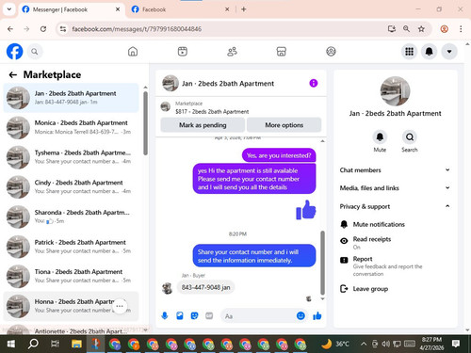Click the Search icon in chat panel

click(x=410, y=137)
